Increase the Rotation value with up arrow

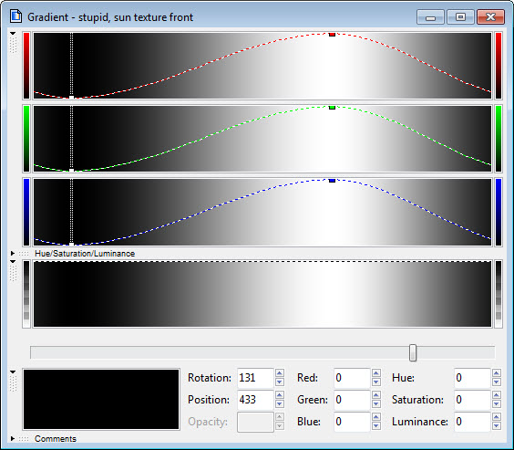(280, 373)
